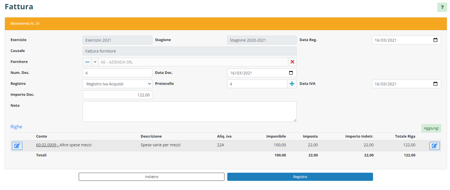Image resolution: width=450 pixels, height=190 pixels.
Task: Select the Protocollo number field
Action: coord(257,84)
